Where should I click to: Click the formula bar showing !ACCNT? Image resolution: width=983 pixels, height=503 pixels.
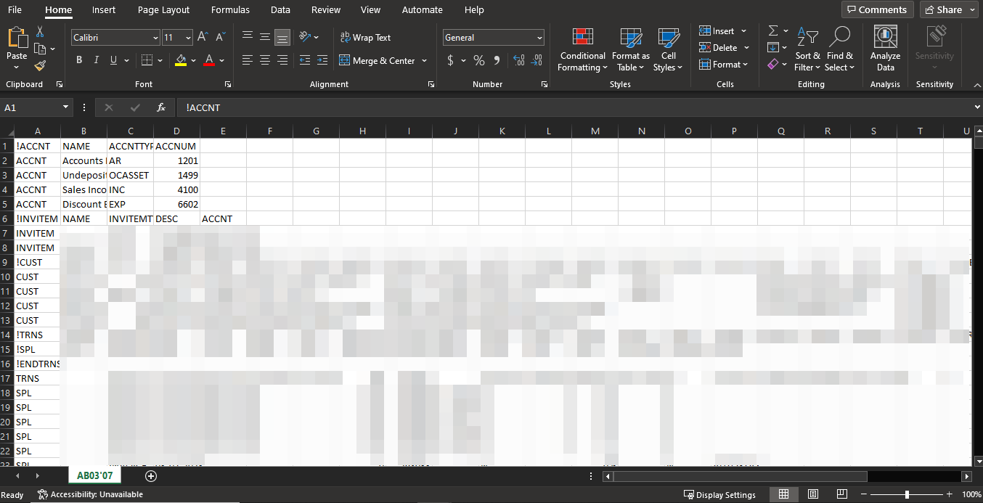point(574,107)
